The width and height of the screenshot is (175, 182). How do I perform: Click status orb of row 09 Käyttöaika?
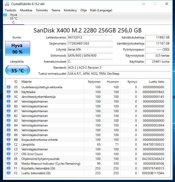[x=9, y=92]
